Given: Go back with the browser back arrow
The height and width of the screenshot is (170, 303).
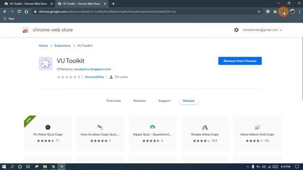Looking at the screenshot, I should 5,11.
